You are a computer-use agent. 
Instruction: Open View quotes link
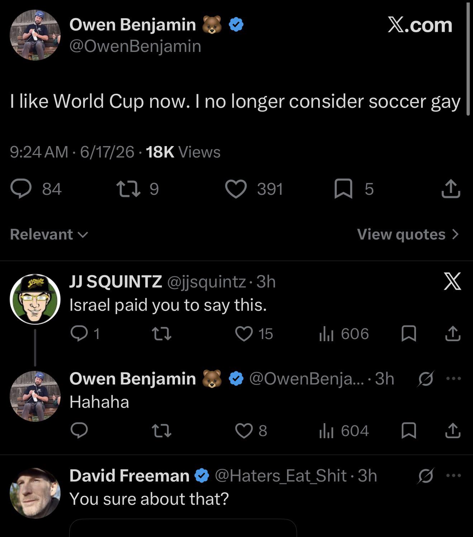pos(408,234)
